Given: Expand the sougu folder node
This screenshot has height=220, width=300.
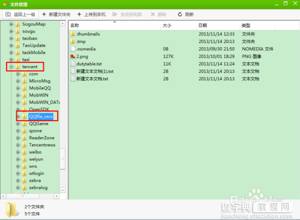Looking at the screenshot, I should [11, 31].
